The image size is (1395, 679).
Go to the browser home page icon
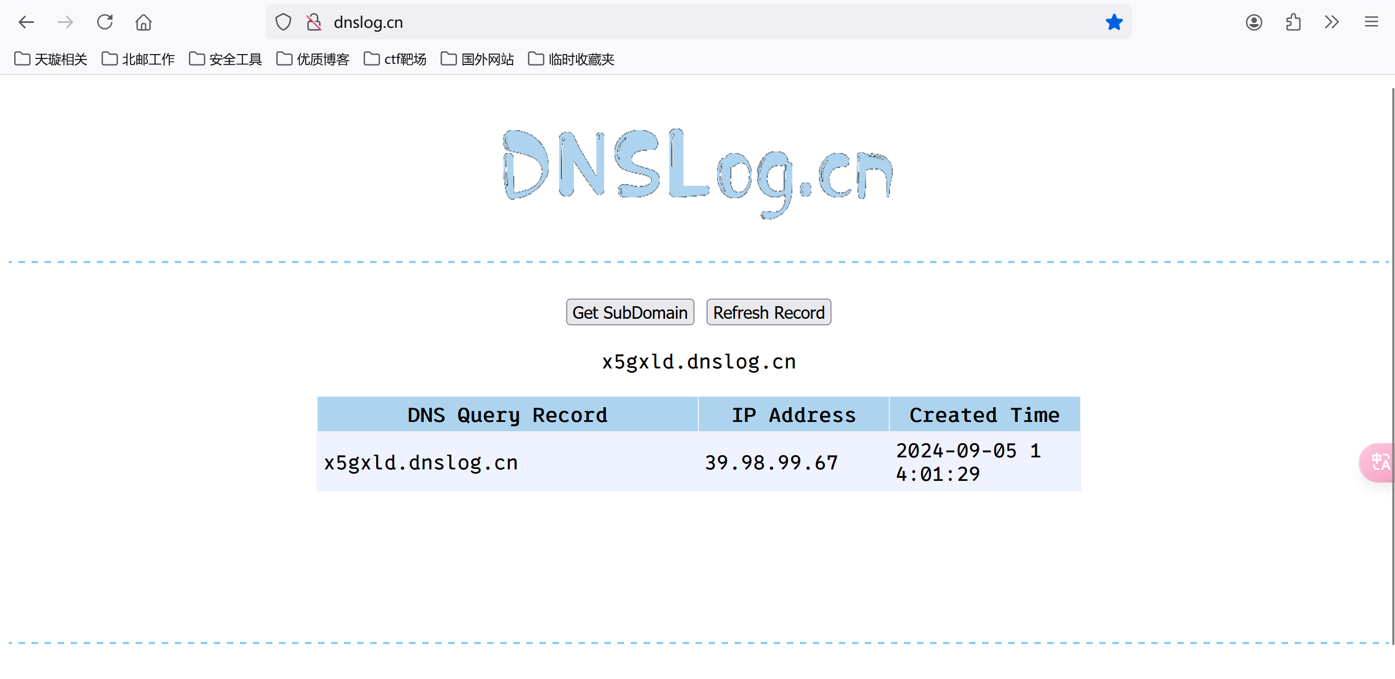(x=144, y=22)
